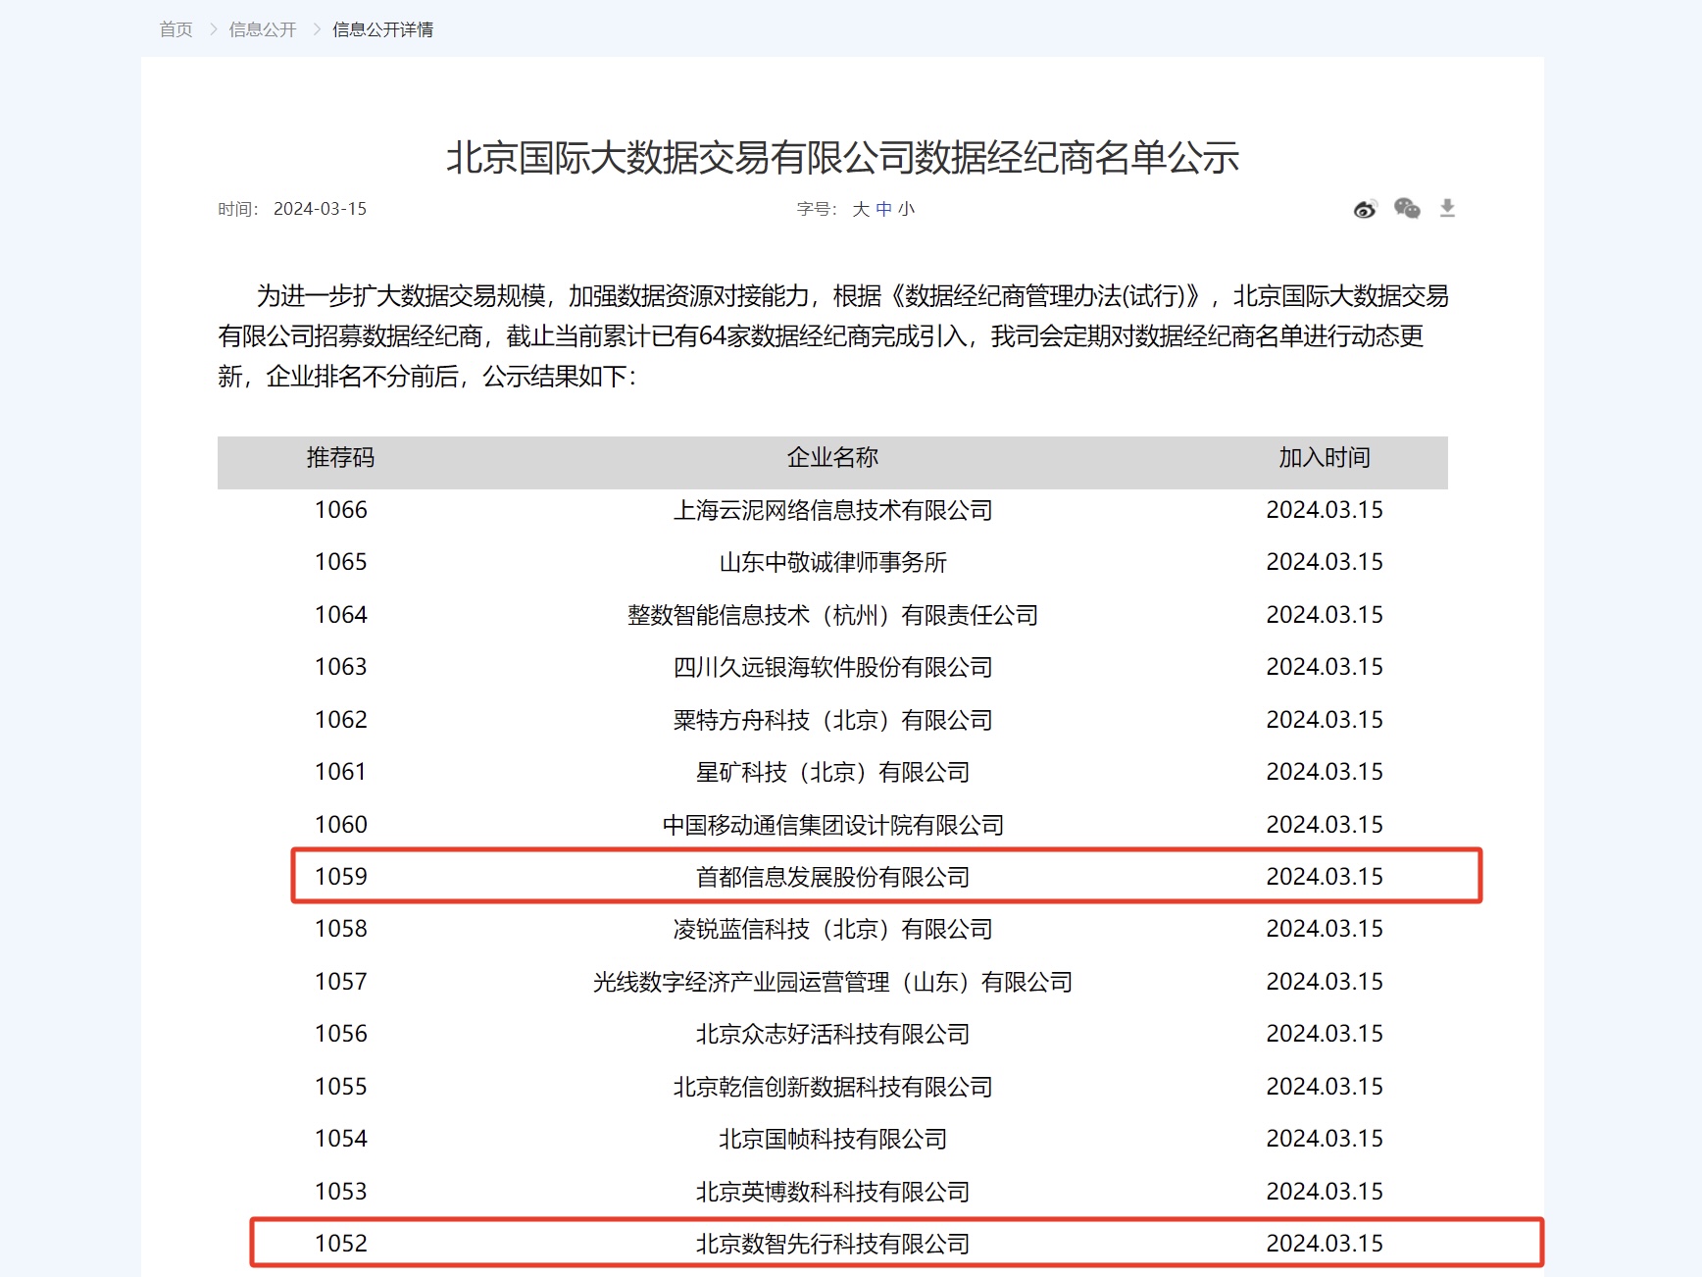The image size is (1702, 1277).
Task: Click join date in row 1052
Action: pyautogui.click(x=1325, y=1244)
